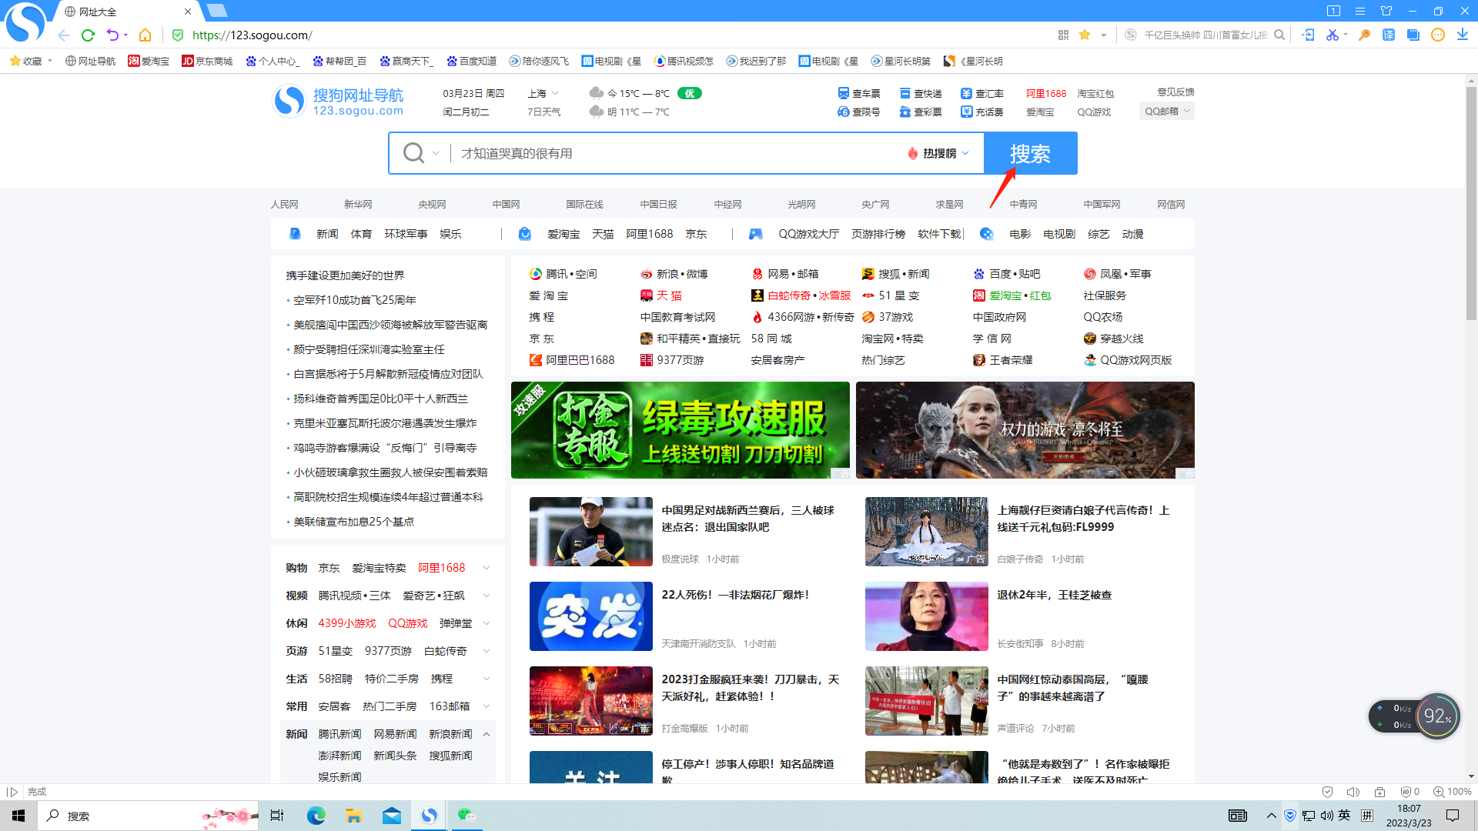Open the dropdown next to bookmark star

click(x=1104, y=35)
